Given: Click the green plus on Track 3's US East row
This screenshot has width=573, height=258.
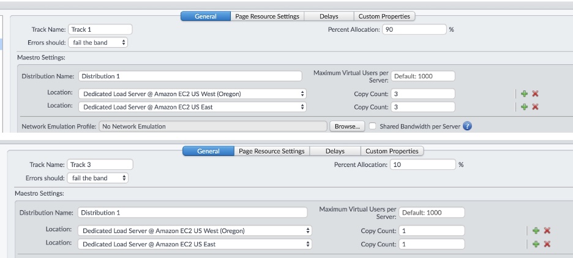Looking at the screenshot, I should [536, 244].
